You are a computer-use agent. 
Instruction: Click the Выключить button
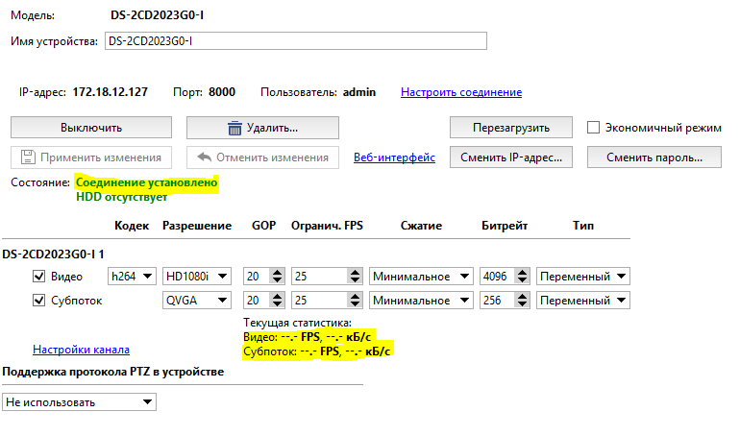[x=91, y=128]
